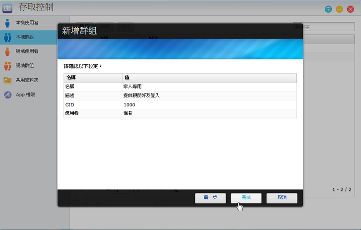Open 共用資料夾 sidebar item
The height and width of the screenshot is (230, 361).
(x=29, y=80)
